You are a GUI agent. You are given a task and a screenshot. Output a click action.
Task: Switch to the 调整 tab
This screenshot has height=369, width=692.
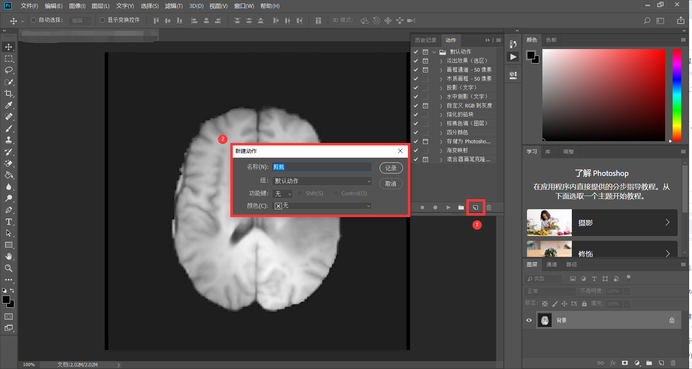(568, 152)
